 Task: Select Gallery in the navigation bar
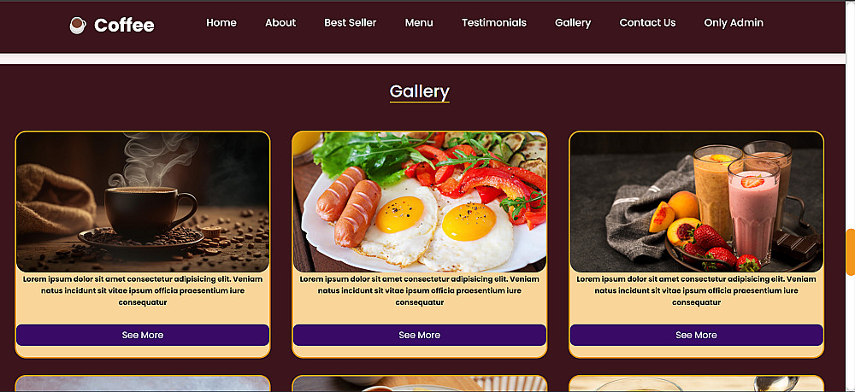[573, 23]
